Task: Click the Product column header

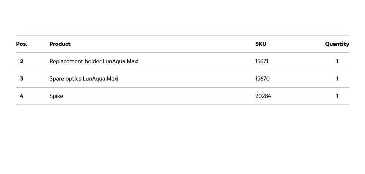Action: [60, 44]
